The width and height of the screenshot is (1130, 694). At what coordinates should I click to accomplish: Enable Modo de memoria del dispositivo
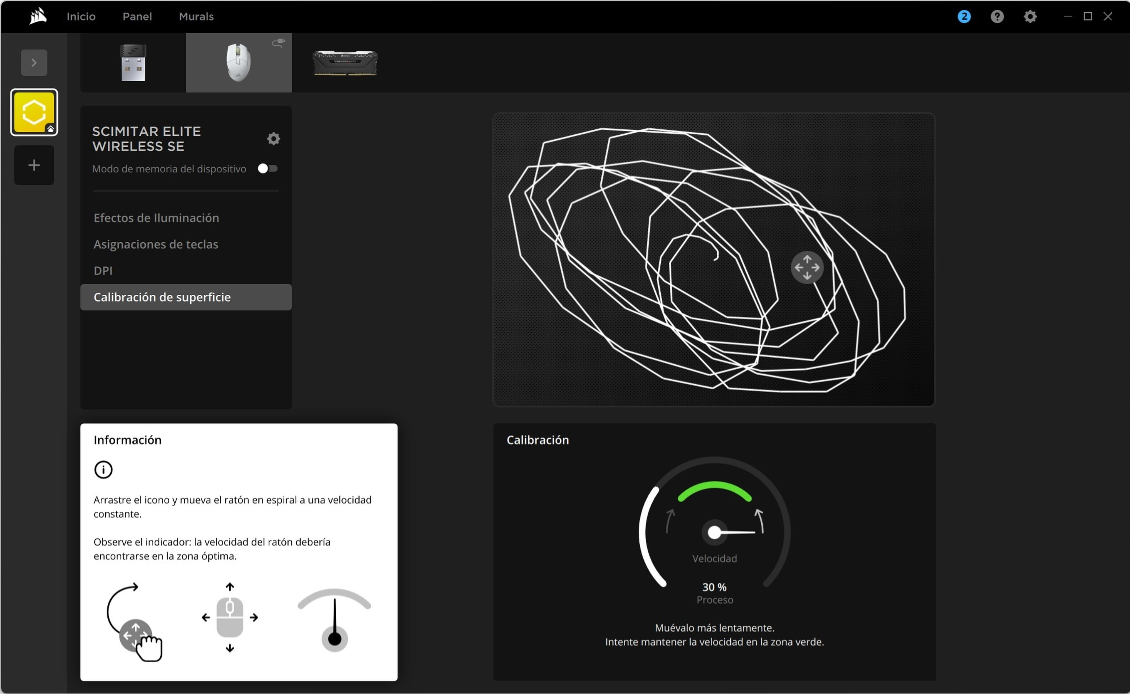[268, 169]
